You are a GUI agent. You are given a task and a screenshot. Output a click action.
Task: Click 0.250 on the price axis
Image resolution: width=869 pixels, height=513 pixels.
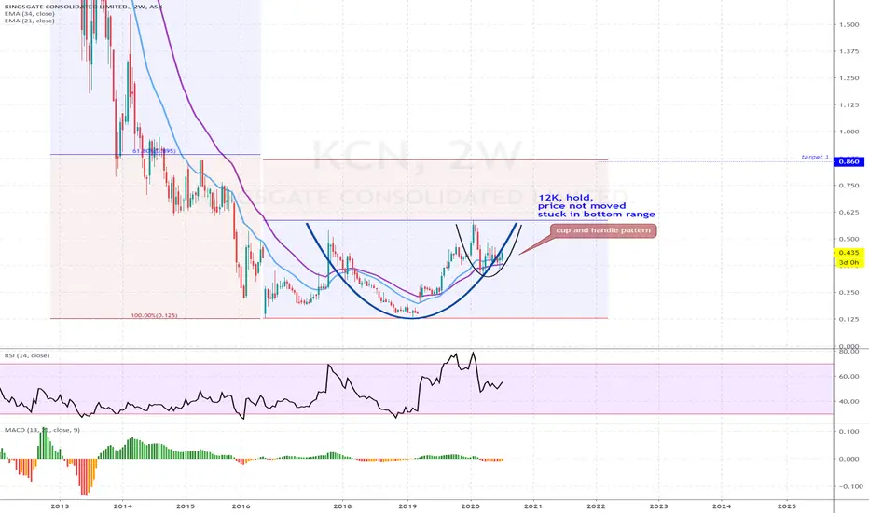point(849,293)
